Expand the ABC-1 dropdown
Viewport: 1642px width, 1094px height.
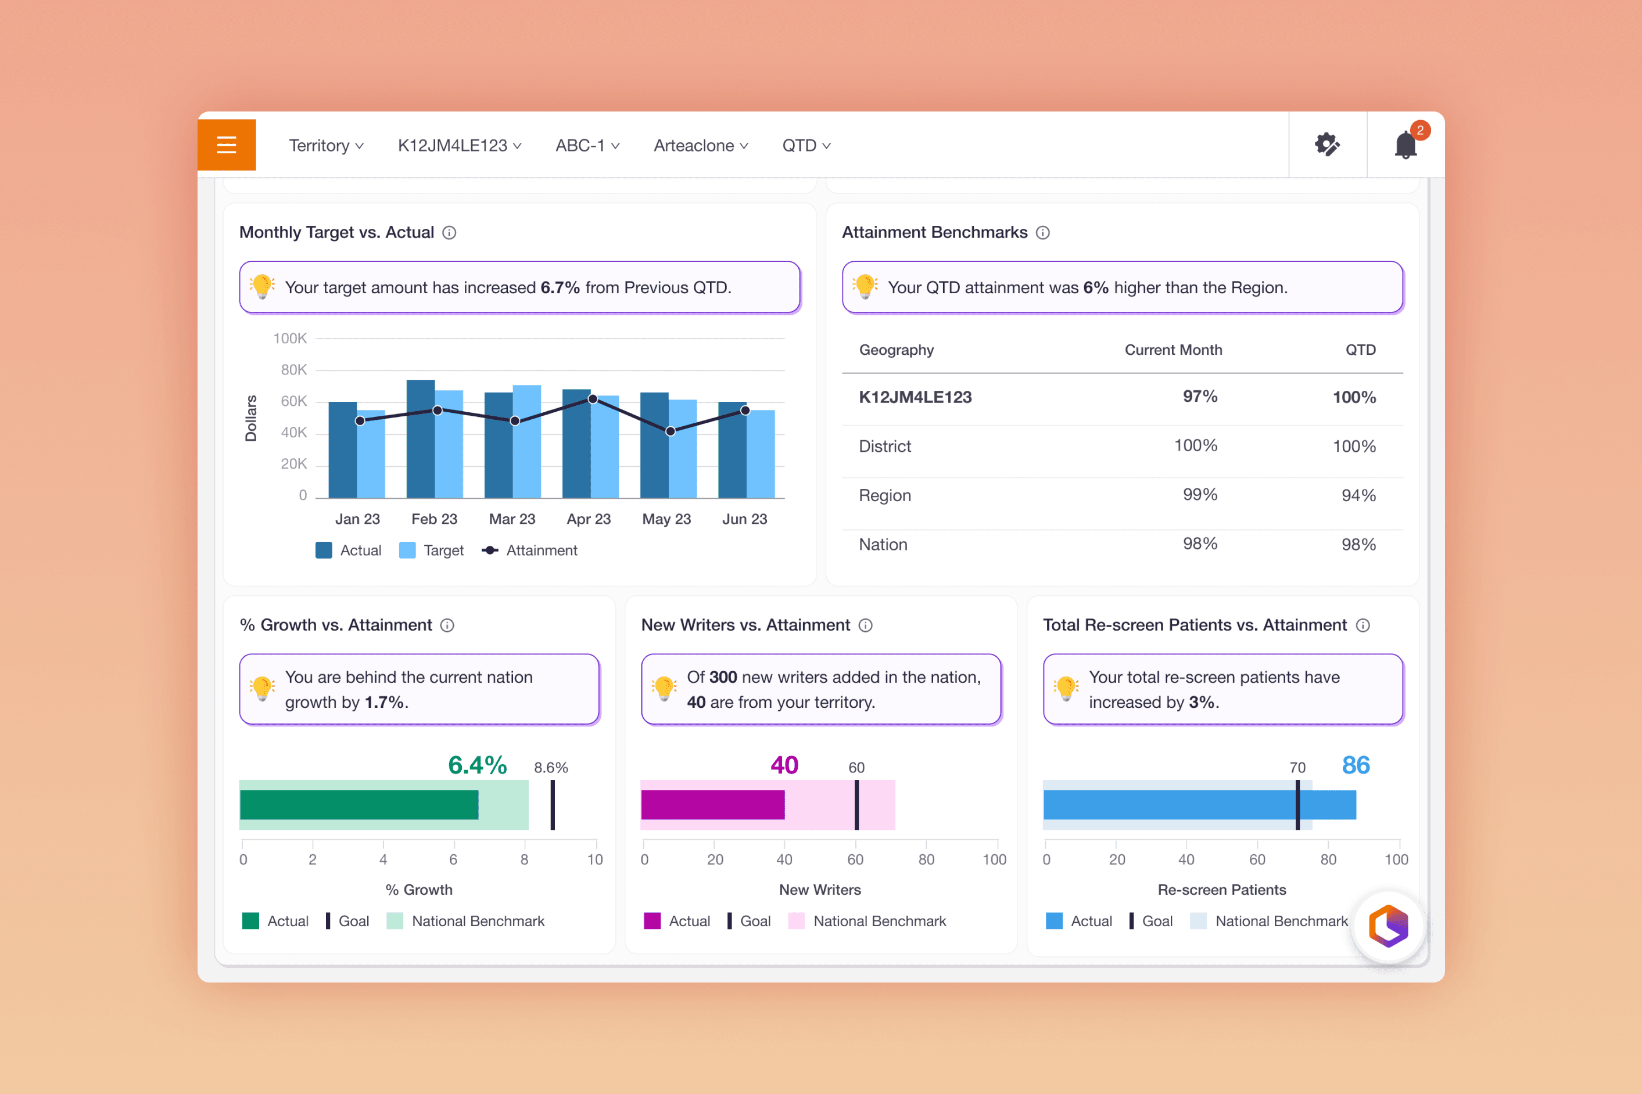(587, 146)
